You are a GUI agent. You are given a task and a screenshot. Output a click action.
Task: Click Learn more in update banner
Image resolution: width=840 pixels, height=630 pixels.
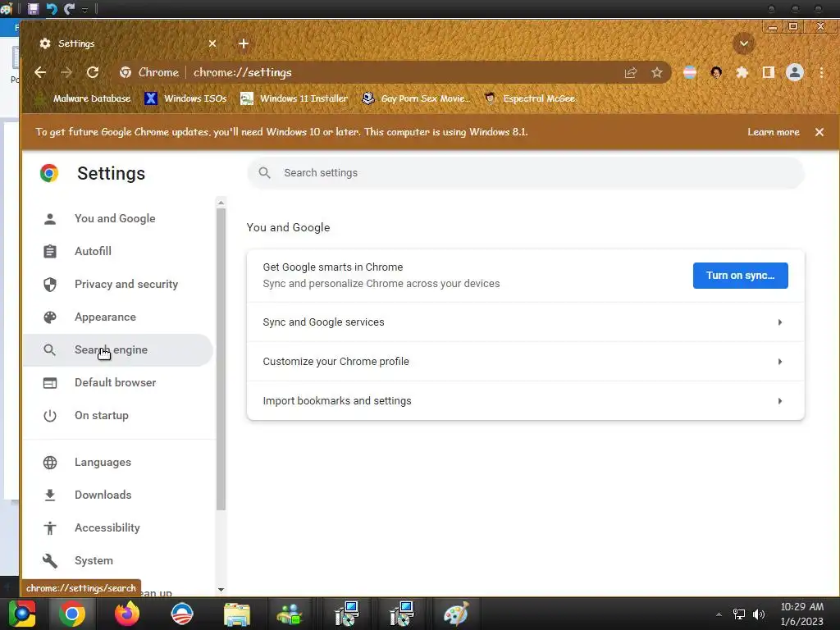(x=773, y=132)
